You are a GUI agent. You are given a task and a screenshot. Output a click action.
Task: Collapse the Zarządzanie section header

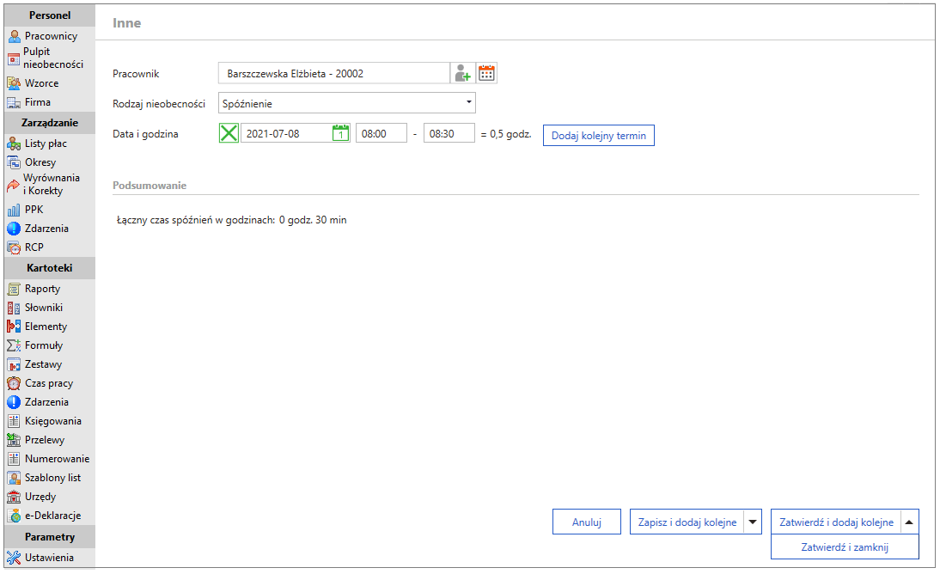(50, 123)
